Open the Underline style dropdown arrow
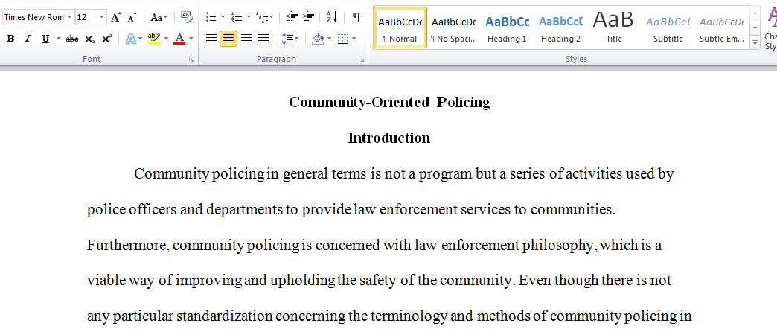This screenshot has height=332, width=777. 58,39
